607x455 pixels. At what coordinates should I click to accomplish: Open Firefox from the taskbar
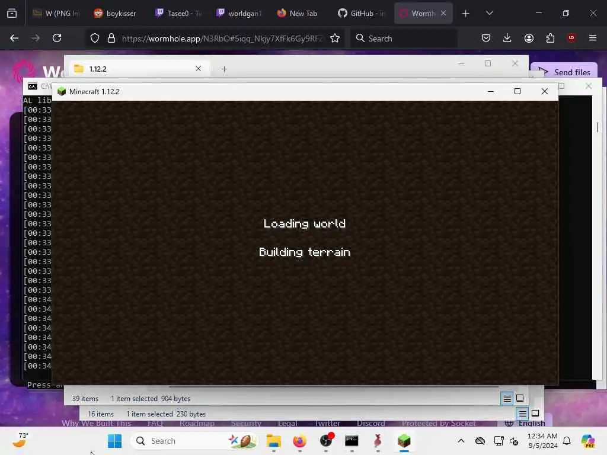pos(299,441)
